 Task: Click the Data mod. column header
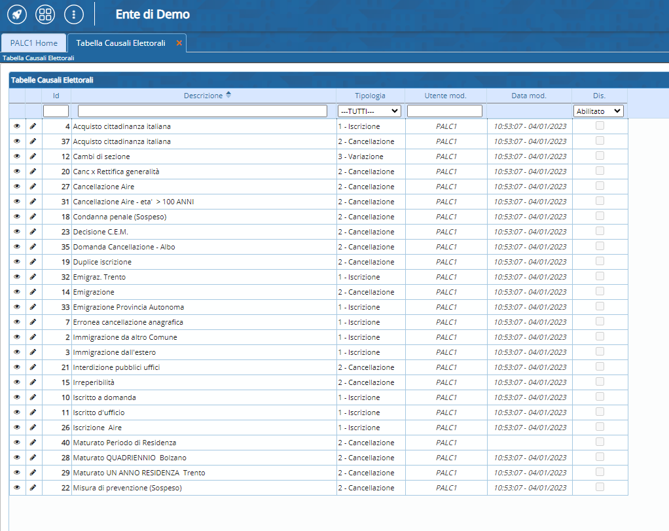coord(529,96)
